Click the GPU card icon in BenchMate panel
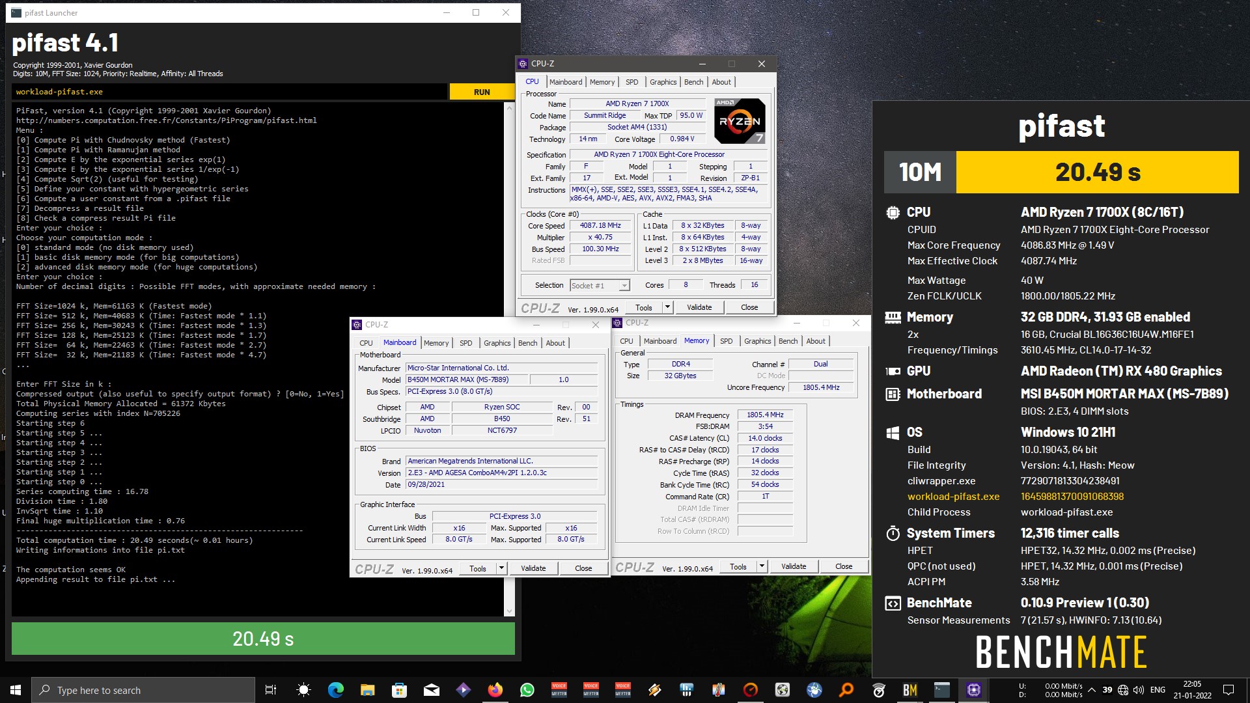Screen dimensions: 1250x703 pyautogui.click(x=893, y=371)
